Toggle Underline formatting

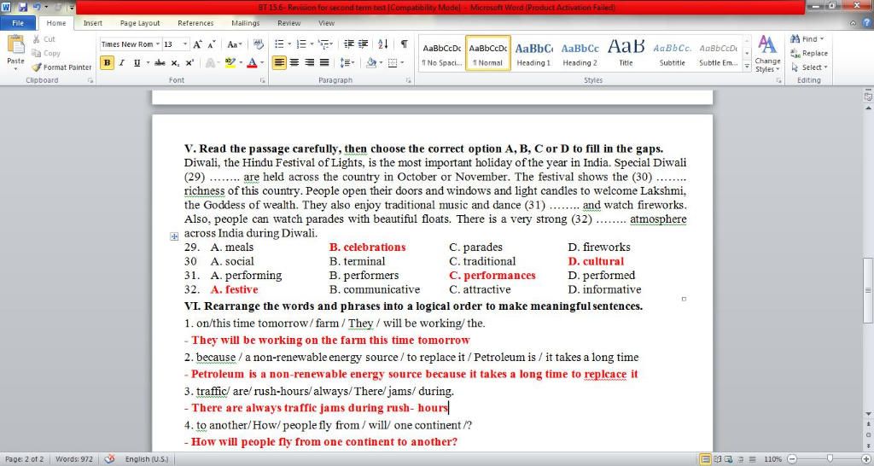click(137, 63)
